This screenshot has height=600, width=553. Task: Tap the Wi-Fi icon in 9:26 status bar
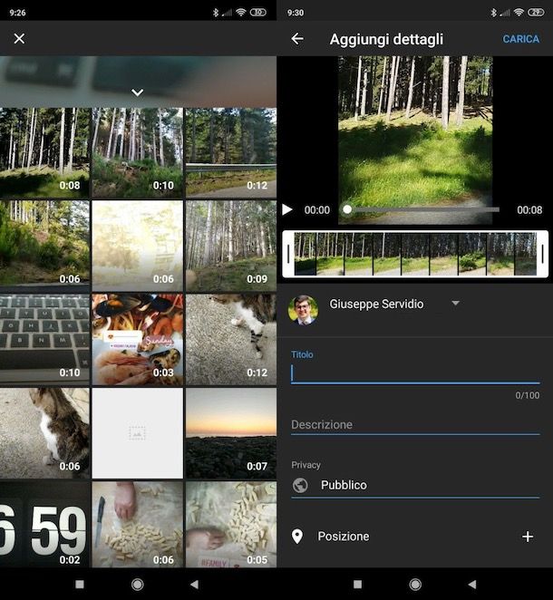coord(240,13)
